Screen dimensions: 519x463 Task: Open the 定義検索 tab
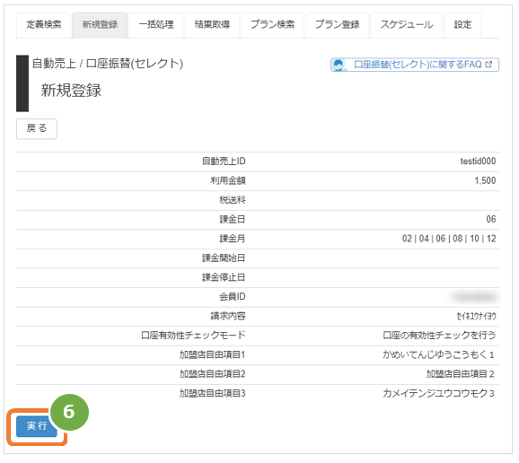(x=43, y=25)
